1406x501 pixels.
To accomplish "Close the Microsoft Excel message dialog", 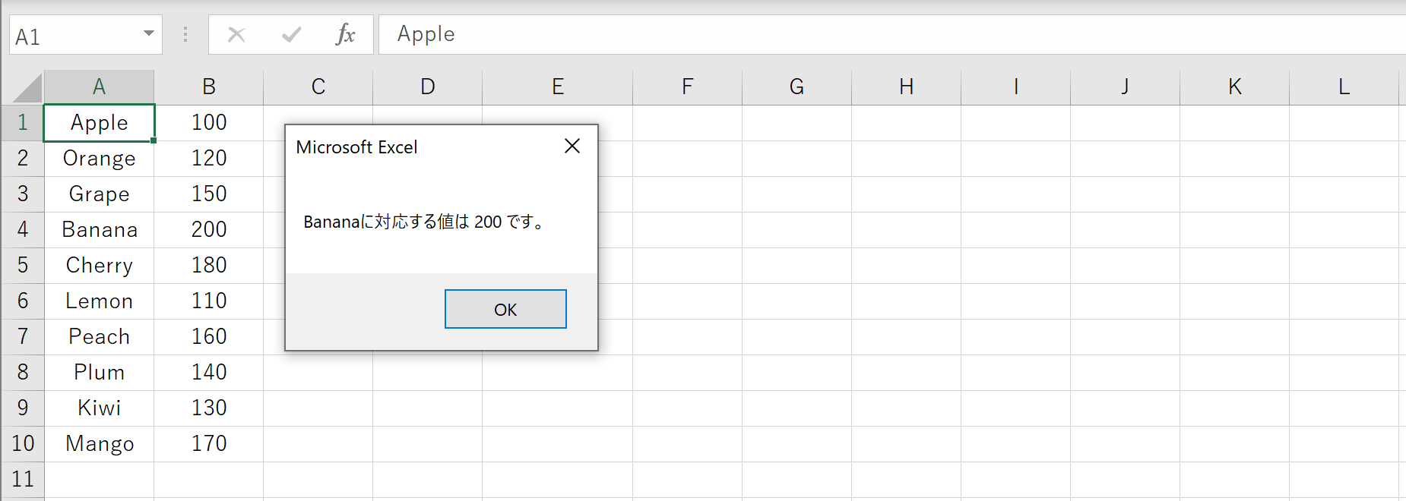I will 572,146.
